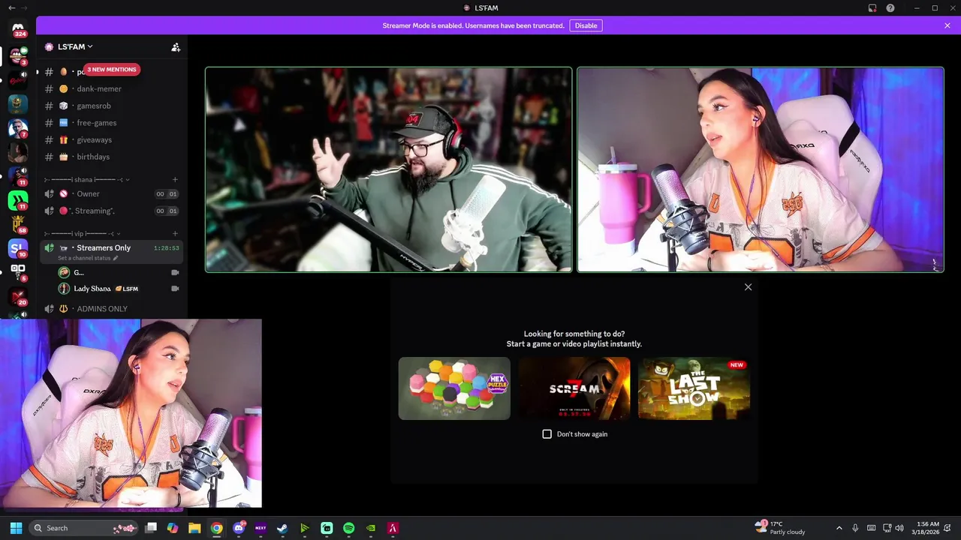The height and width of the screenshot is (540, 961).
Task: Open Discord from the taskbar
Action: pos(239,528)
